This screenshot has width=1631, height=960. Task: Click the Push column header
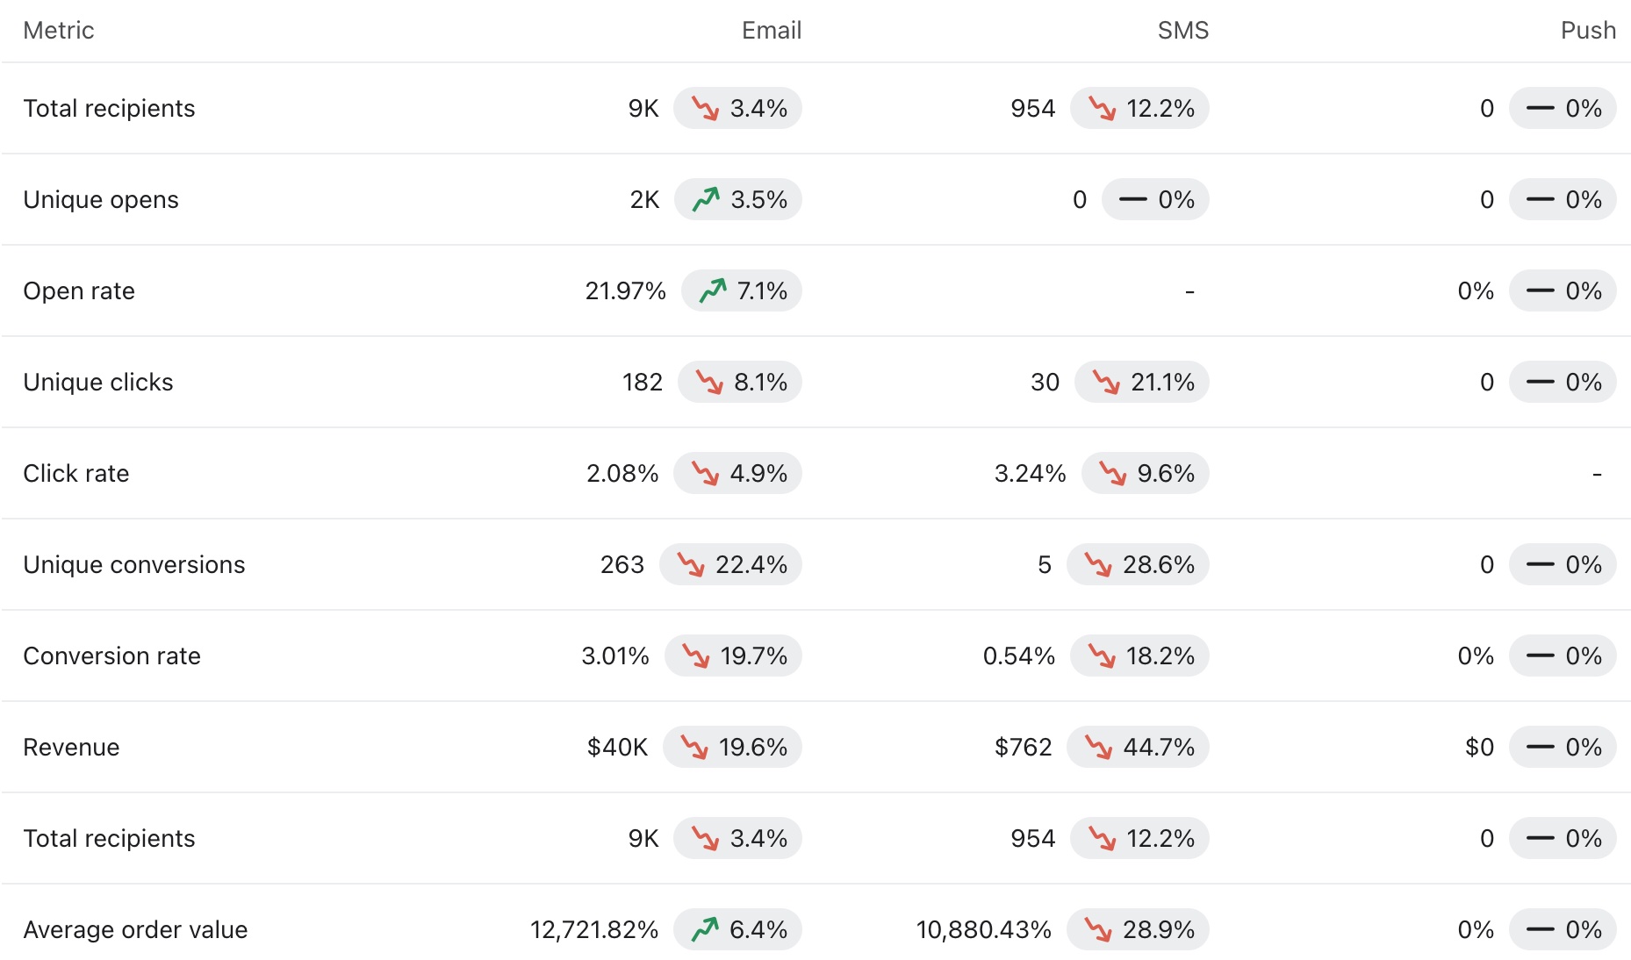coord(1587,31)
